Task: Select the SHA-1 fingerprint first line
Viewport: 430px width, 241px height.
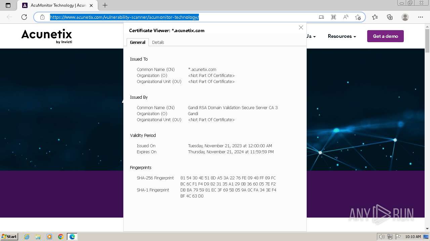Action: point(228,190)
